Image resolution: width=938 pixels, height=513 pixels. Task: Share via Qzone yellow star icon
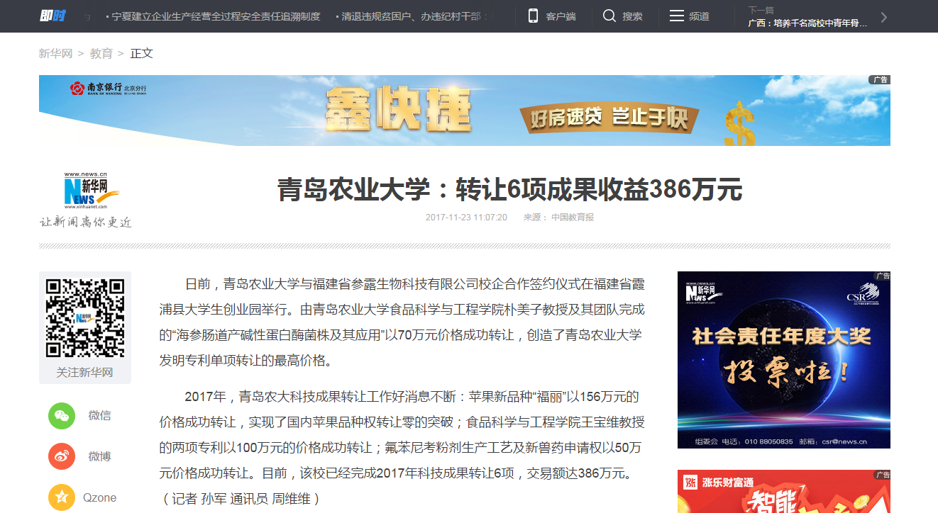(62, 497)
